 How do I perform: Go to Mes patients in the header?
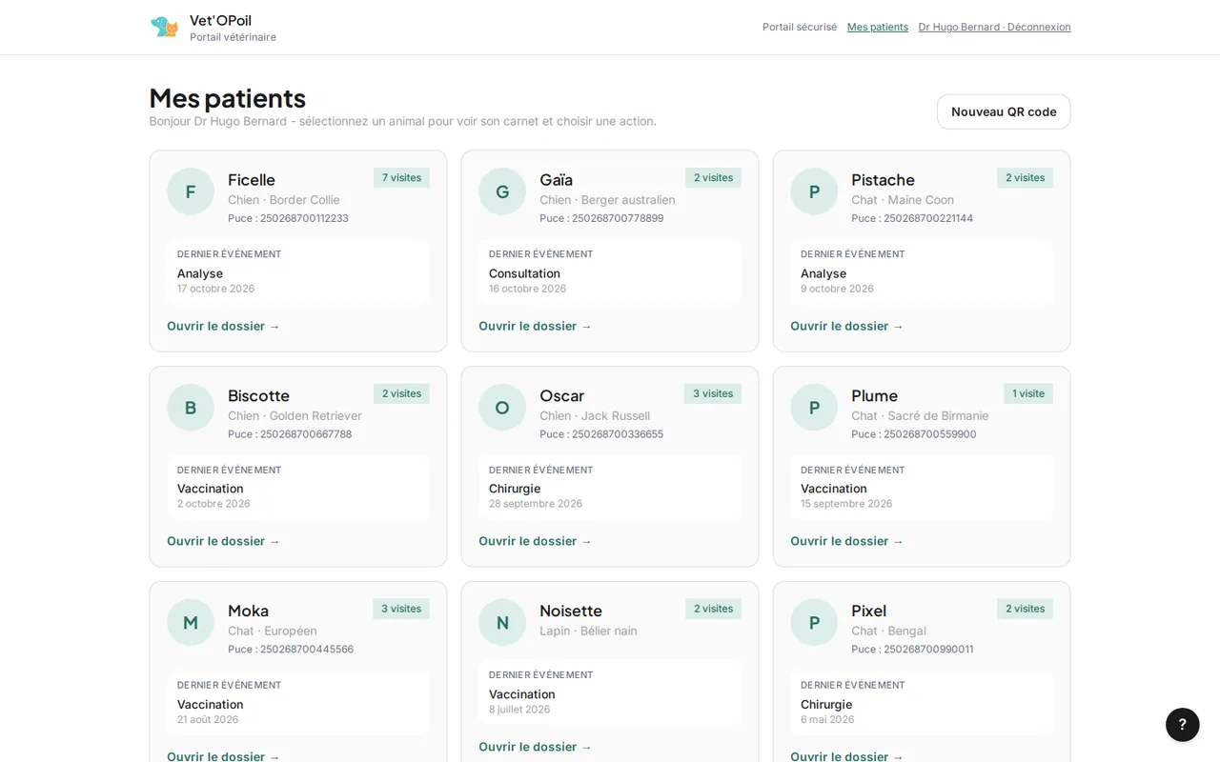[878, 27]
